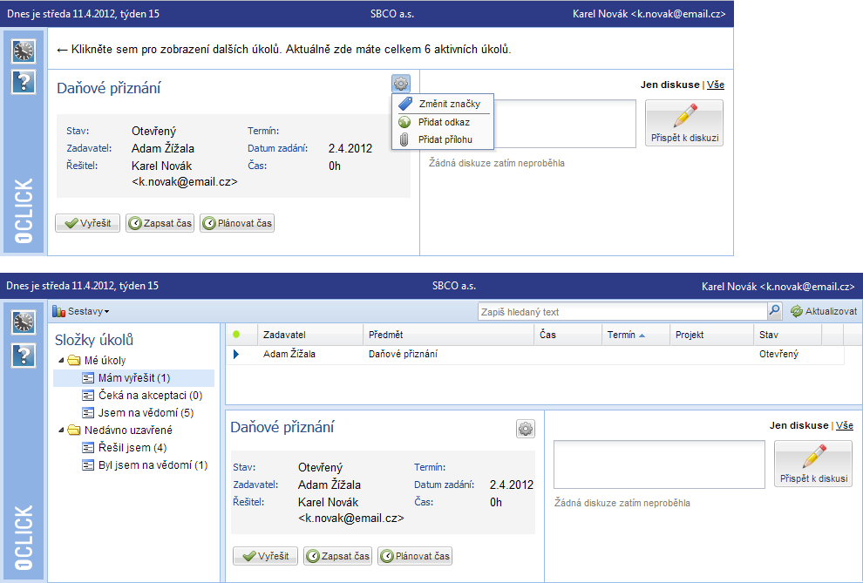
Task: Collapse the Nedávno uzavřené tree node
Action: 61,430
